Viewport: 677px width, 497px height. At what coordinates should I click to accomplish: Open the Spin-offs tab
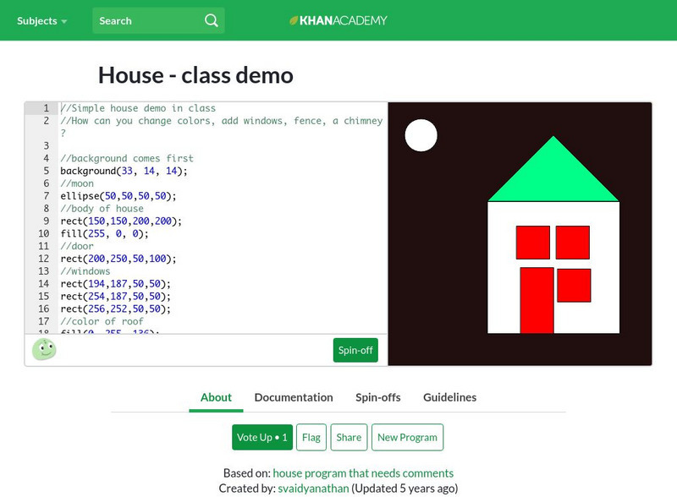tap(377, 397)
